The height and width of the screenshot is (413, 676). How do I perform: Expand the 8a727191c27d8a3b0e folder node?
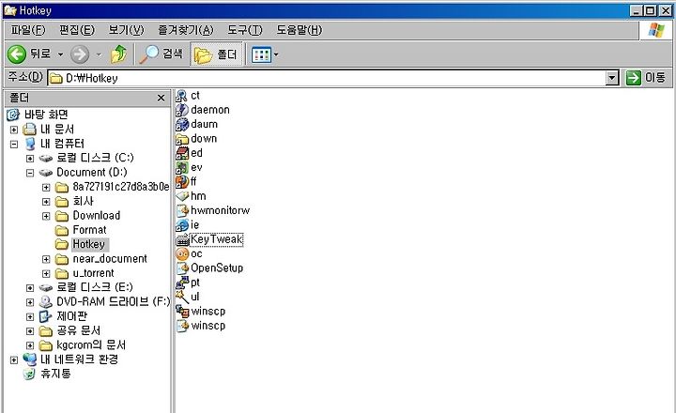[46, 187]
